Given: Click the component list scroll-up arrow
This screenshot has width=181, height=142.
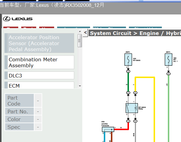Looking at the screenshot, I should [80, 31].
